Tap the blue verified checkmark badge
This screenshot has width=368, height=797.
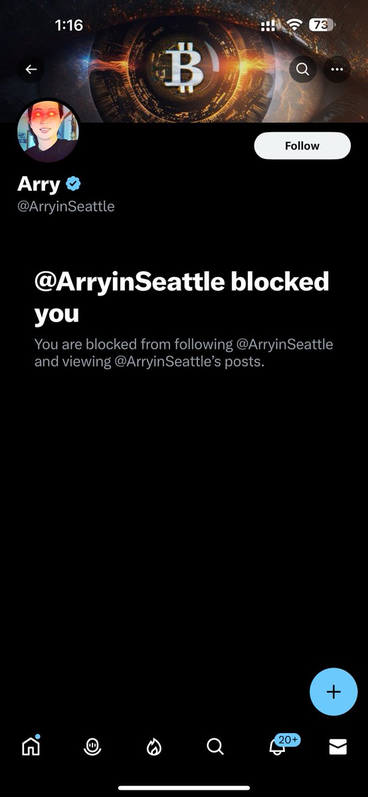point(73,183)
